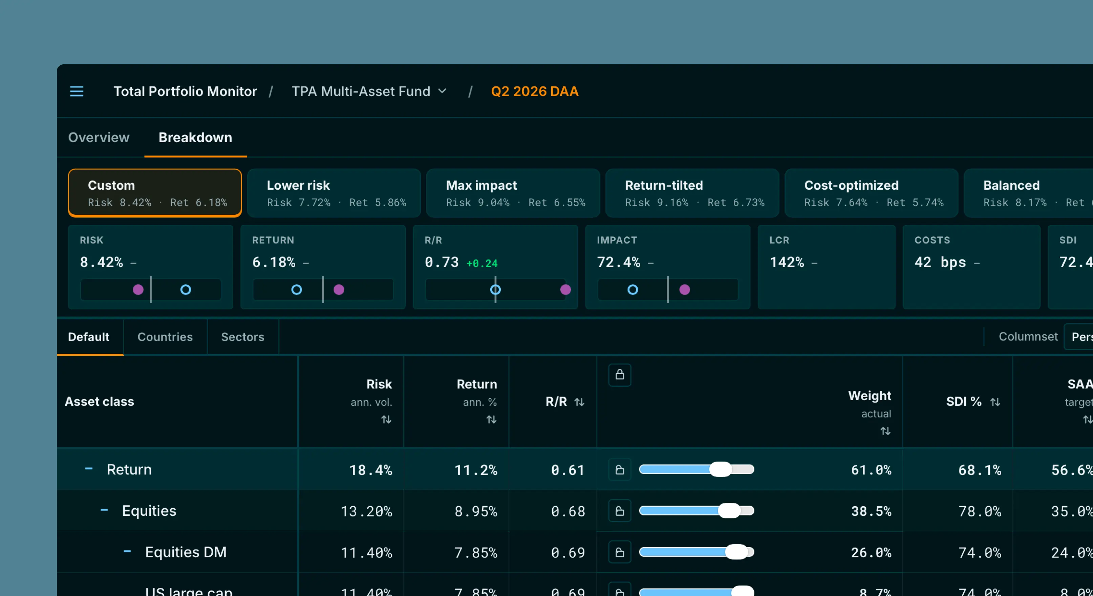Screen dimensions: 1093x596
Task: Click the Equities row weight slider handle
Action: pyautogui.click(x=729, y=510)
